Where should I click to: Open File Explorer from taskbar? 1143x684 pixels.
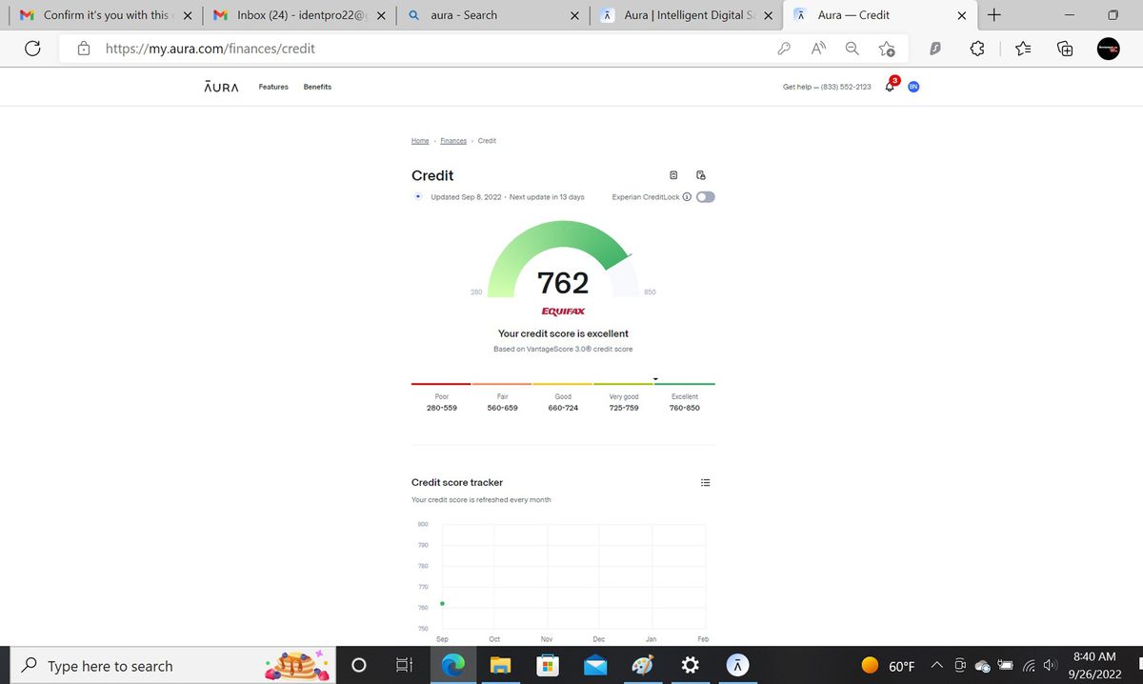point(502,666)
